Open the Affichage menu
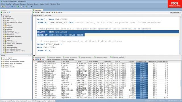 click(16, 4)
